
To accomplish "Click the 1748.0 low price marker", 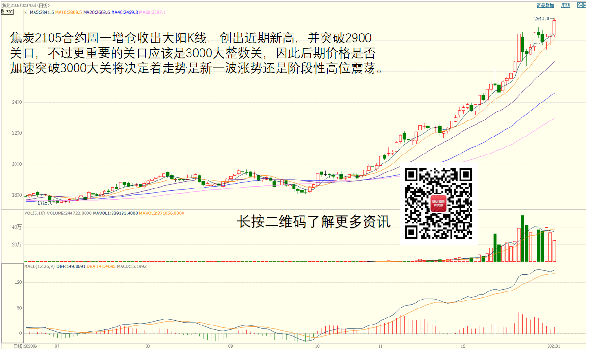I will point(45,203).
